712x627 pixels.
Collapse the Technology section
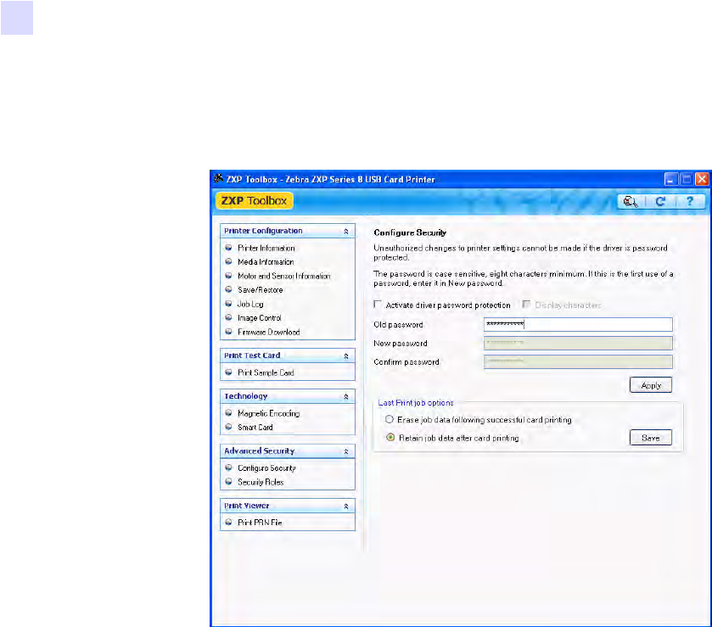(x=346, y=397)
